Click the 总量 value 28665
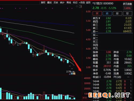 pyautogui.click(x=128, y=63)
